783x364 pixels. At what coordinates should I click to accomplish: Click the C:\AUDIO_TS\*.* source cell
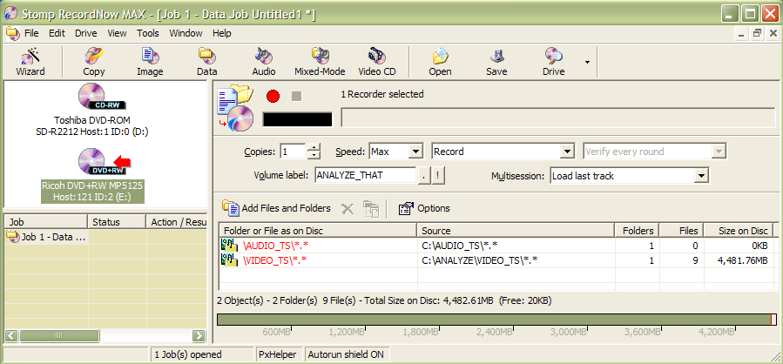[516, 246]
